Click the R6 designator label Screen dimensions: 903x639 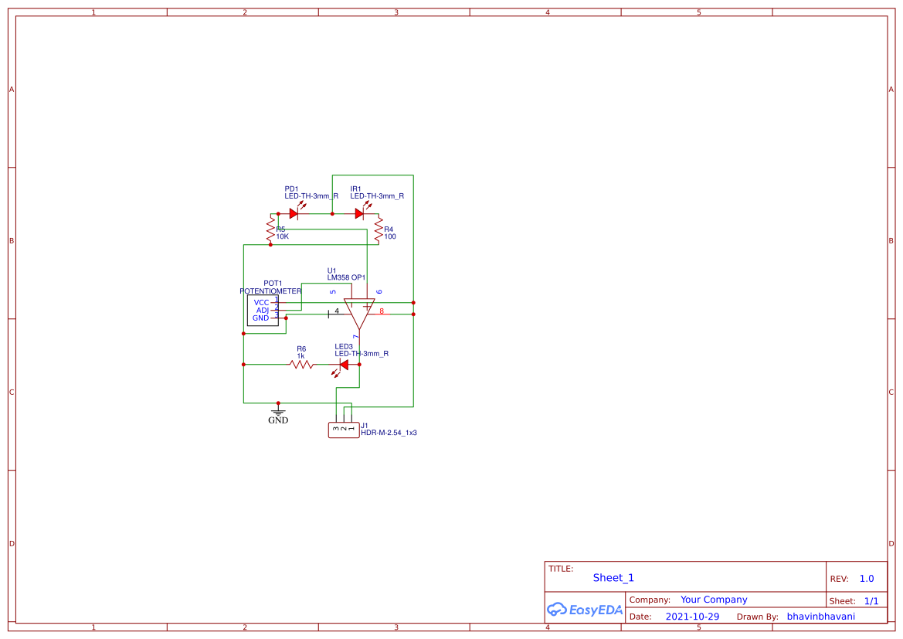301,349
